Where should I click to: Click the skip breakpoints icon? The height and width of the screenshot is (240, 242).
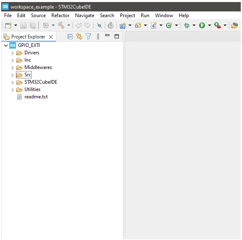[x=100, y=25]
